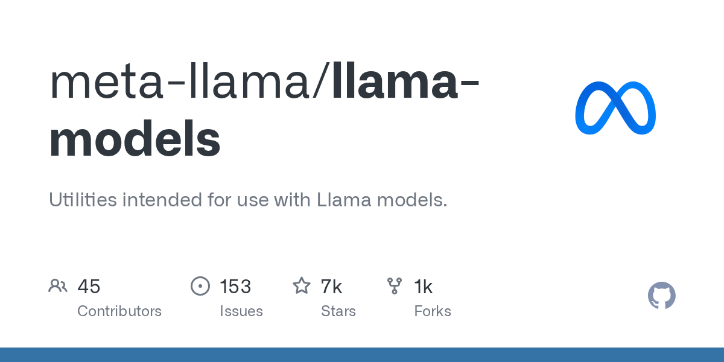Screen dimensions: 724x362
Task: Click the GitHub Octocat logo
Action: point(661,296)
